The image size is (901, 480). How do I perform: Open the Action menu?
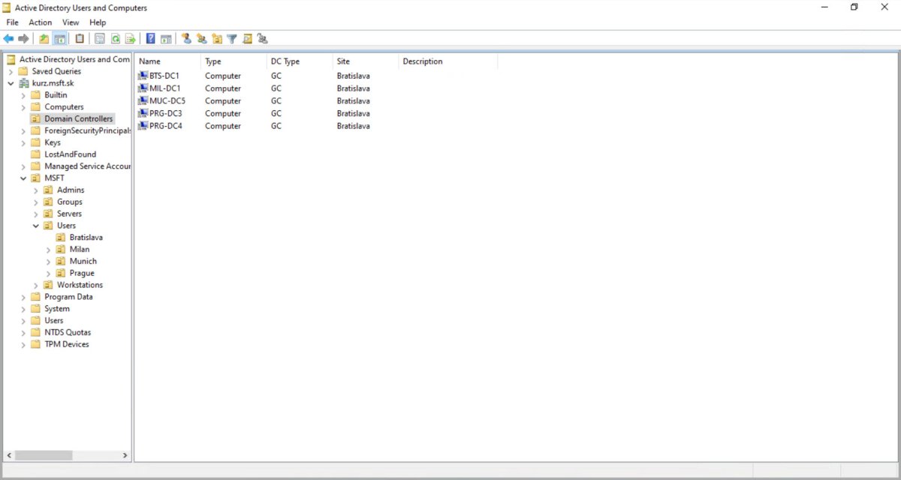click(41, 22)
